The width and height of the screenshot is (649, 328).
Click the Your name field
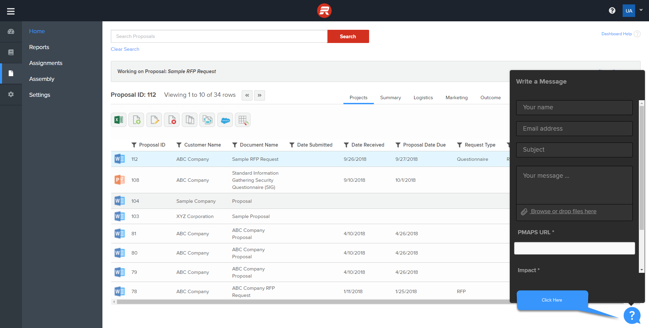tap(574, 107)
